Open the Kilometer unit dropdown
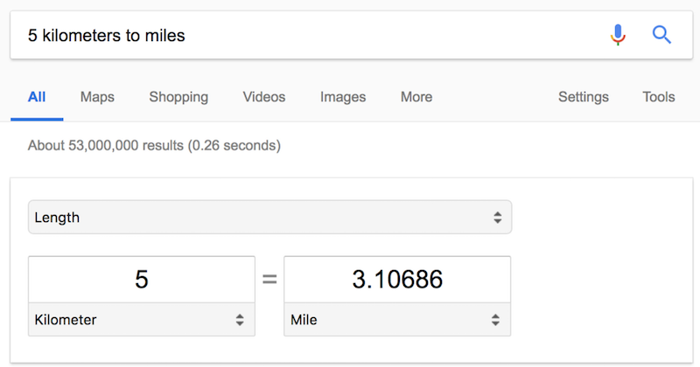Image resolution: width=700 pixels, height=367 pixels. 141,320
